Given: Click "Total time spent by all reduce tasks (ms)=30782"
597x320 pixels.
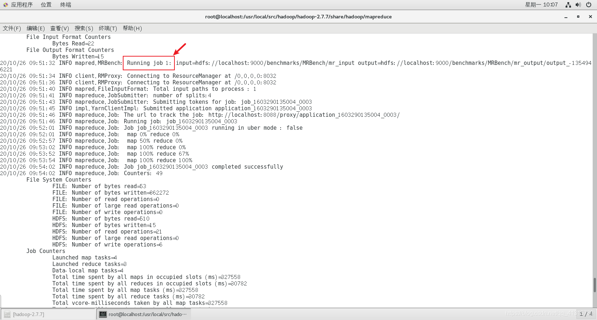Looking at the screenshot, I should pyautogui.click(x=129, y=297).
